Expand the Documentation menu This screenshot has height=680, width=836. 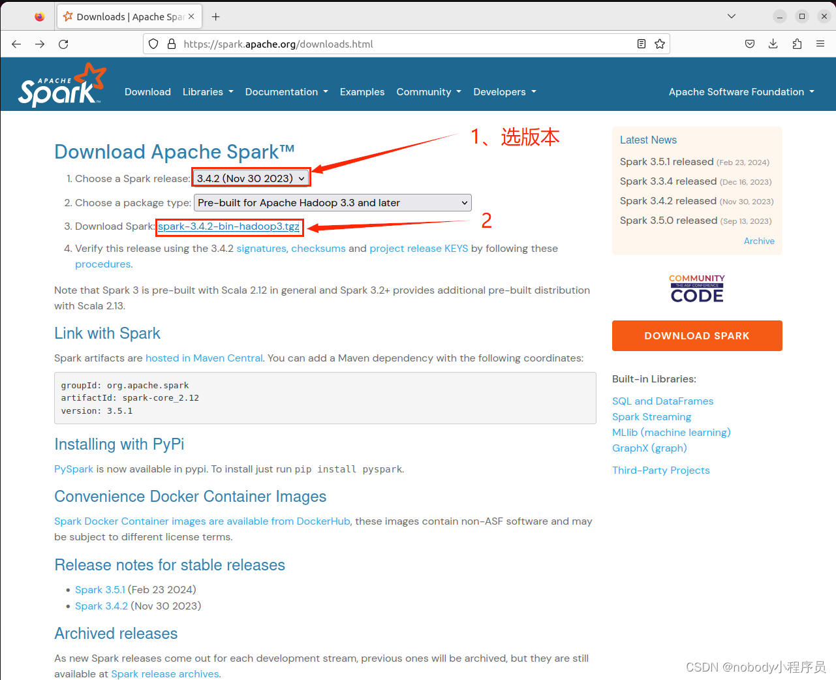tap(286, 92)
